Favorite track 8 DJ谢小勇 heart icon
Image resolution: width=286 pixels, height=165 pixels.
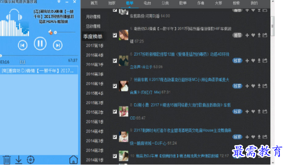point(253,112)
